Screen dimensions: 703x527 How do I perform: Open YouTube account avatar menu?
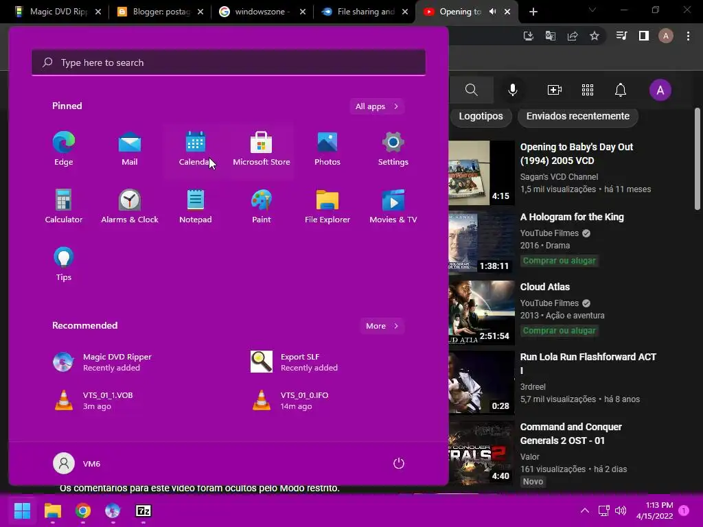pos(660,90)
